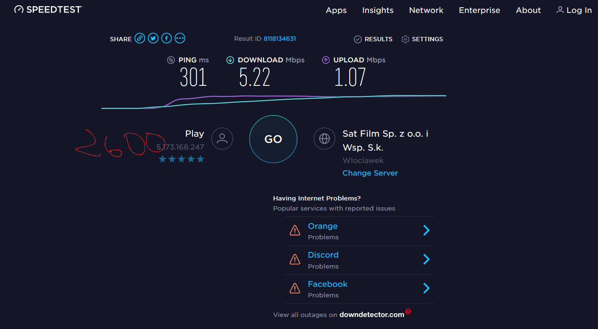Click the download arrow icon
This screenshot has height=329, width=598.
(x=230, y=60)
